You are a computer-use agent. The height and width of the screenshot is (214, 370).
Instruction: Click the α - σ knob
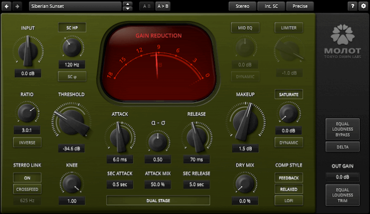click(158, 142)
